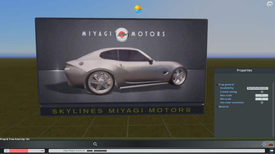
Task: Click the Chirper bird icon at top
Action: coord(138,9)
